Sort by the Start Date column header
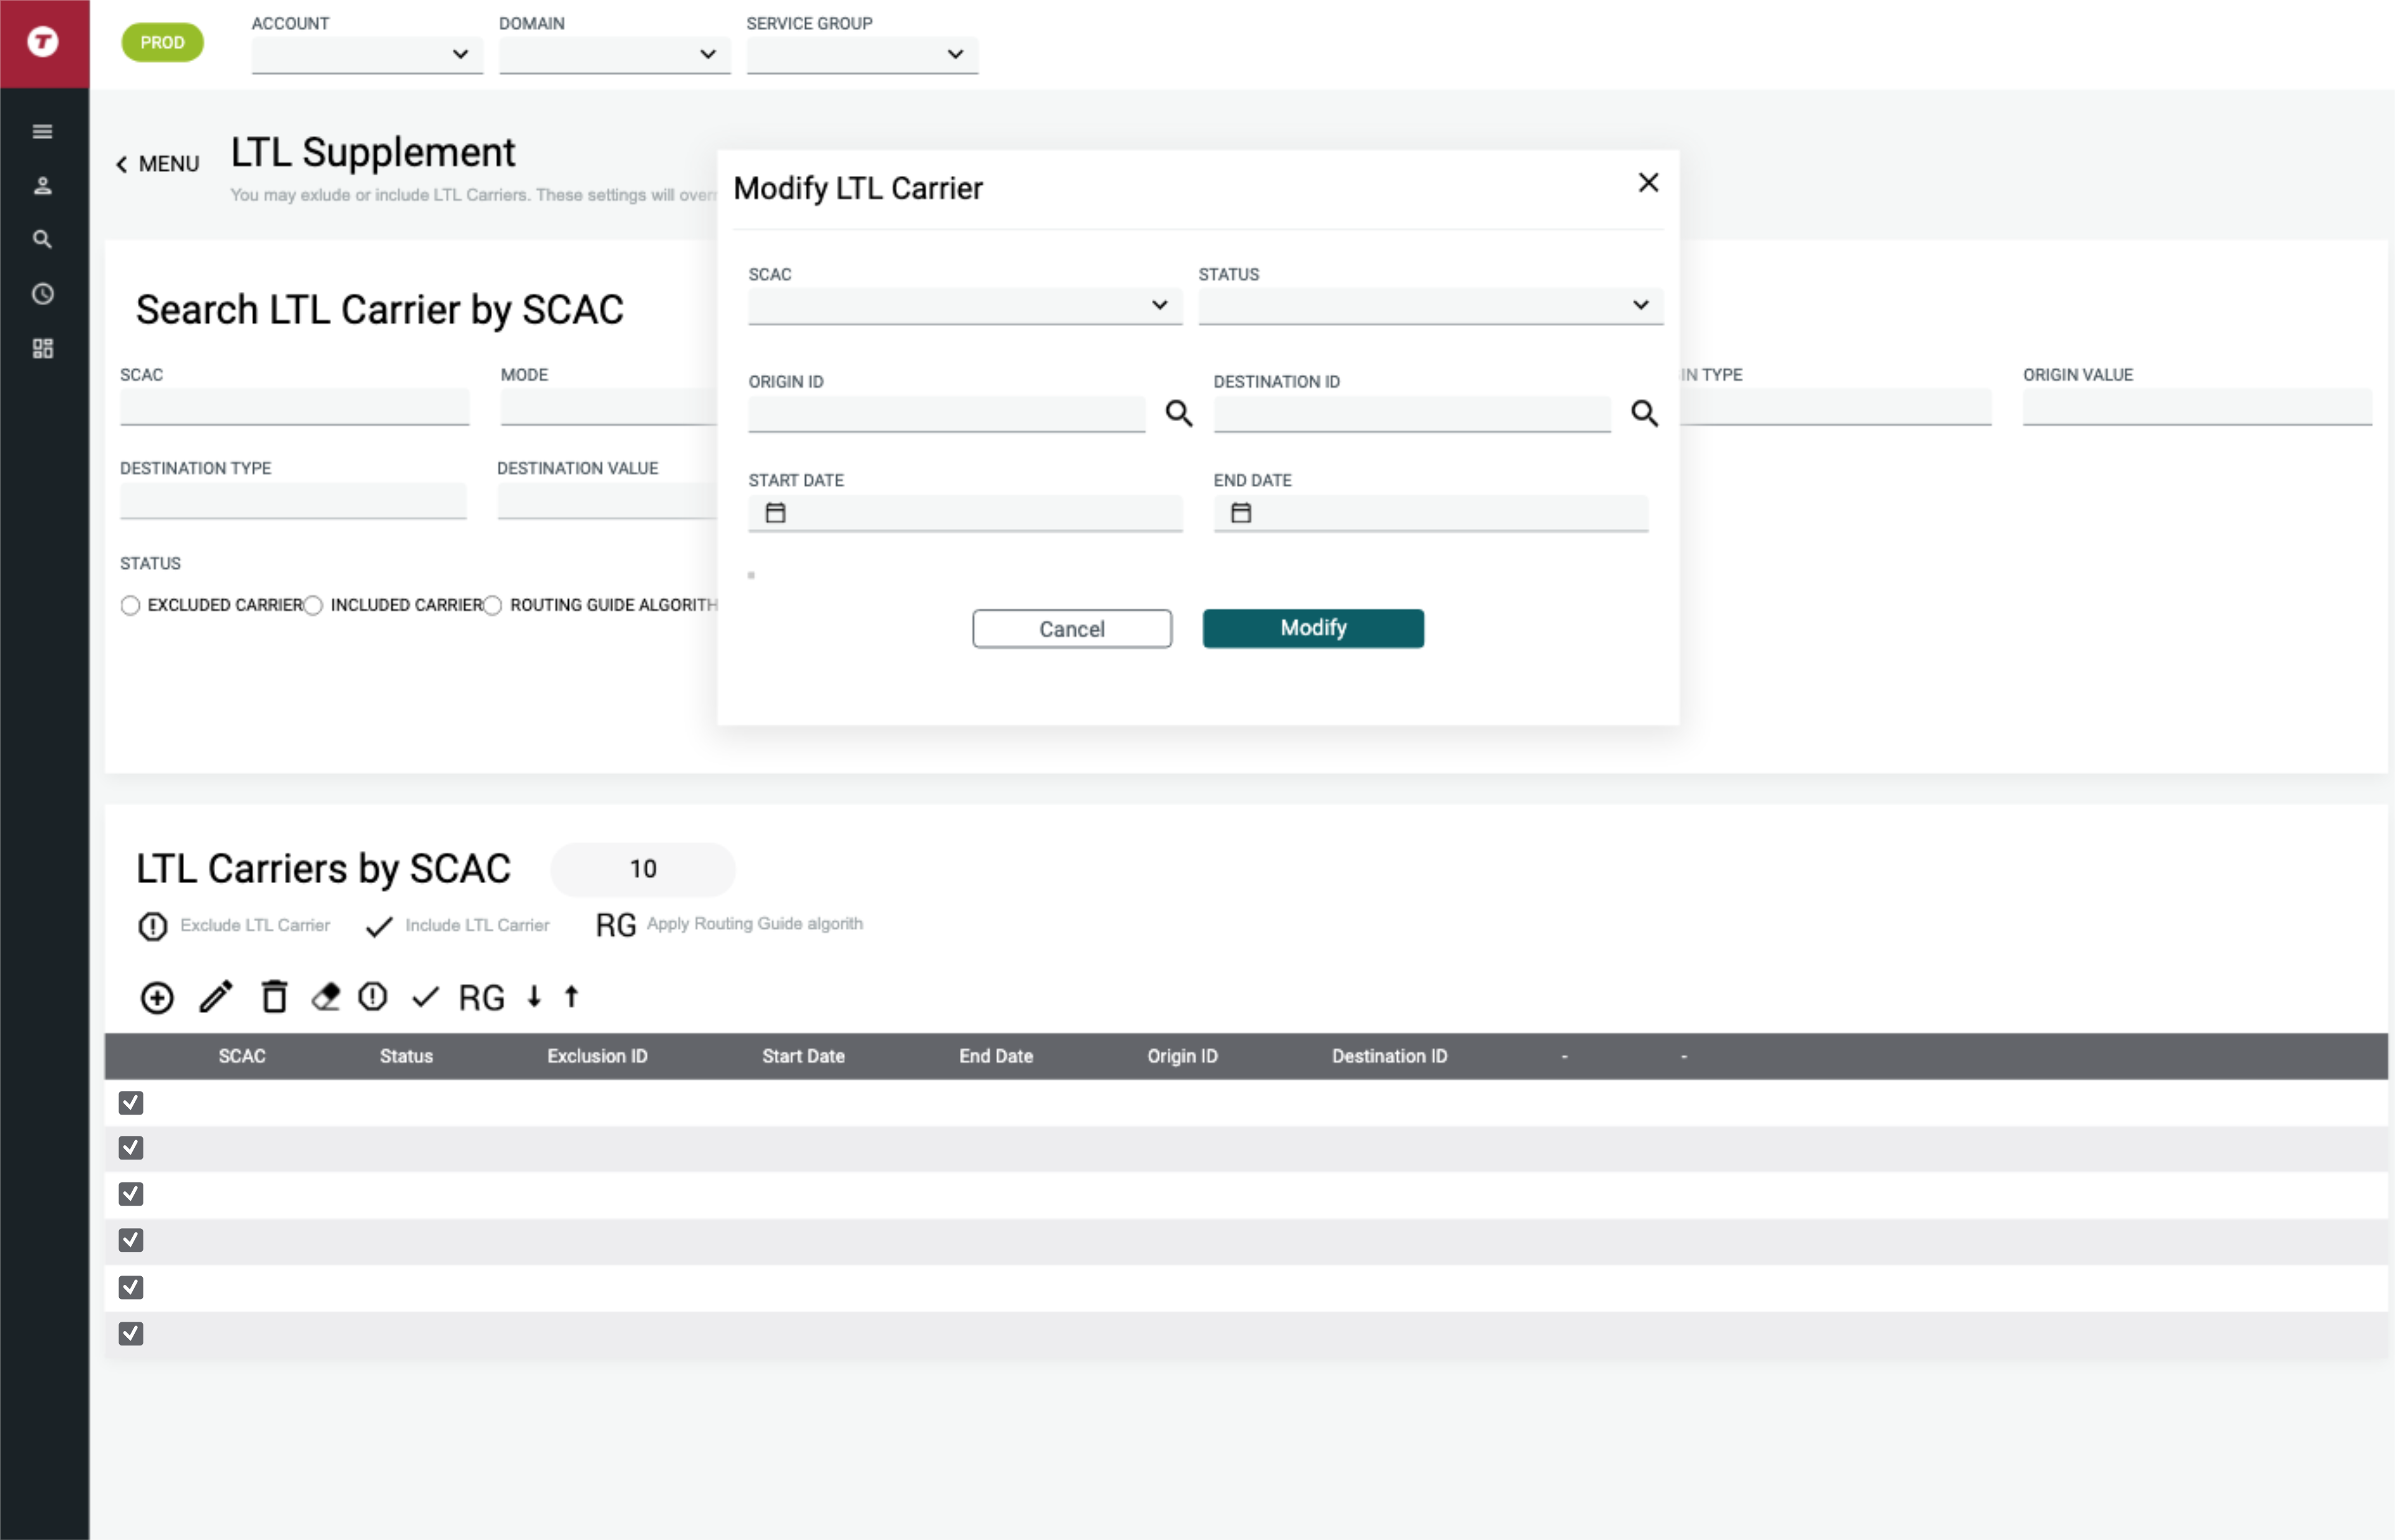Screen dimensions: 2395x1540 point(803,1056)
